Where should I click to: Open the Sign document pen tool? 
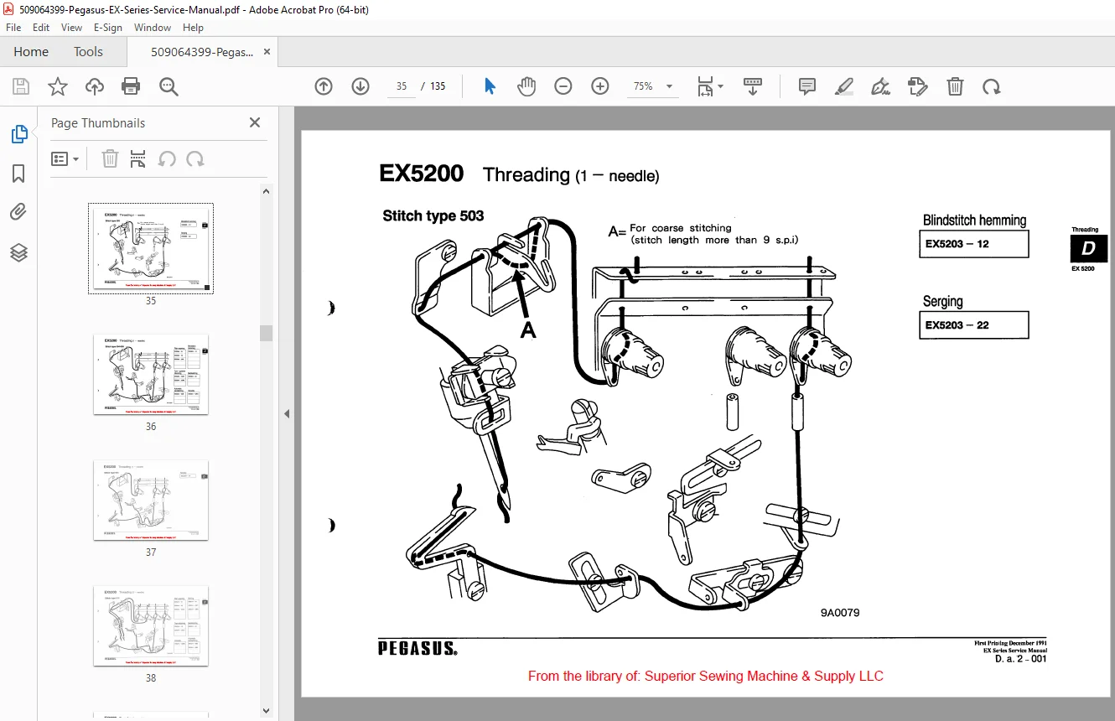[x=880, y=86]
